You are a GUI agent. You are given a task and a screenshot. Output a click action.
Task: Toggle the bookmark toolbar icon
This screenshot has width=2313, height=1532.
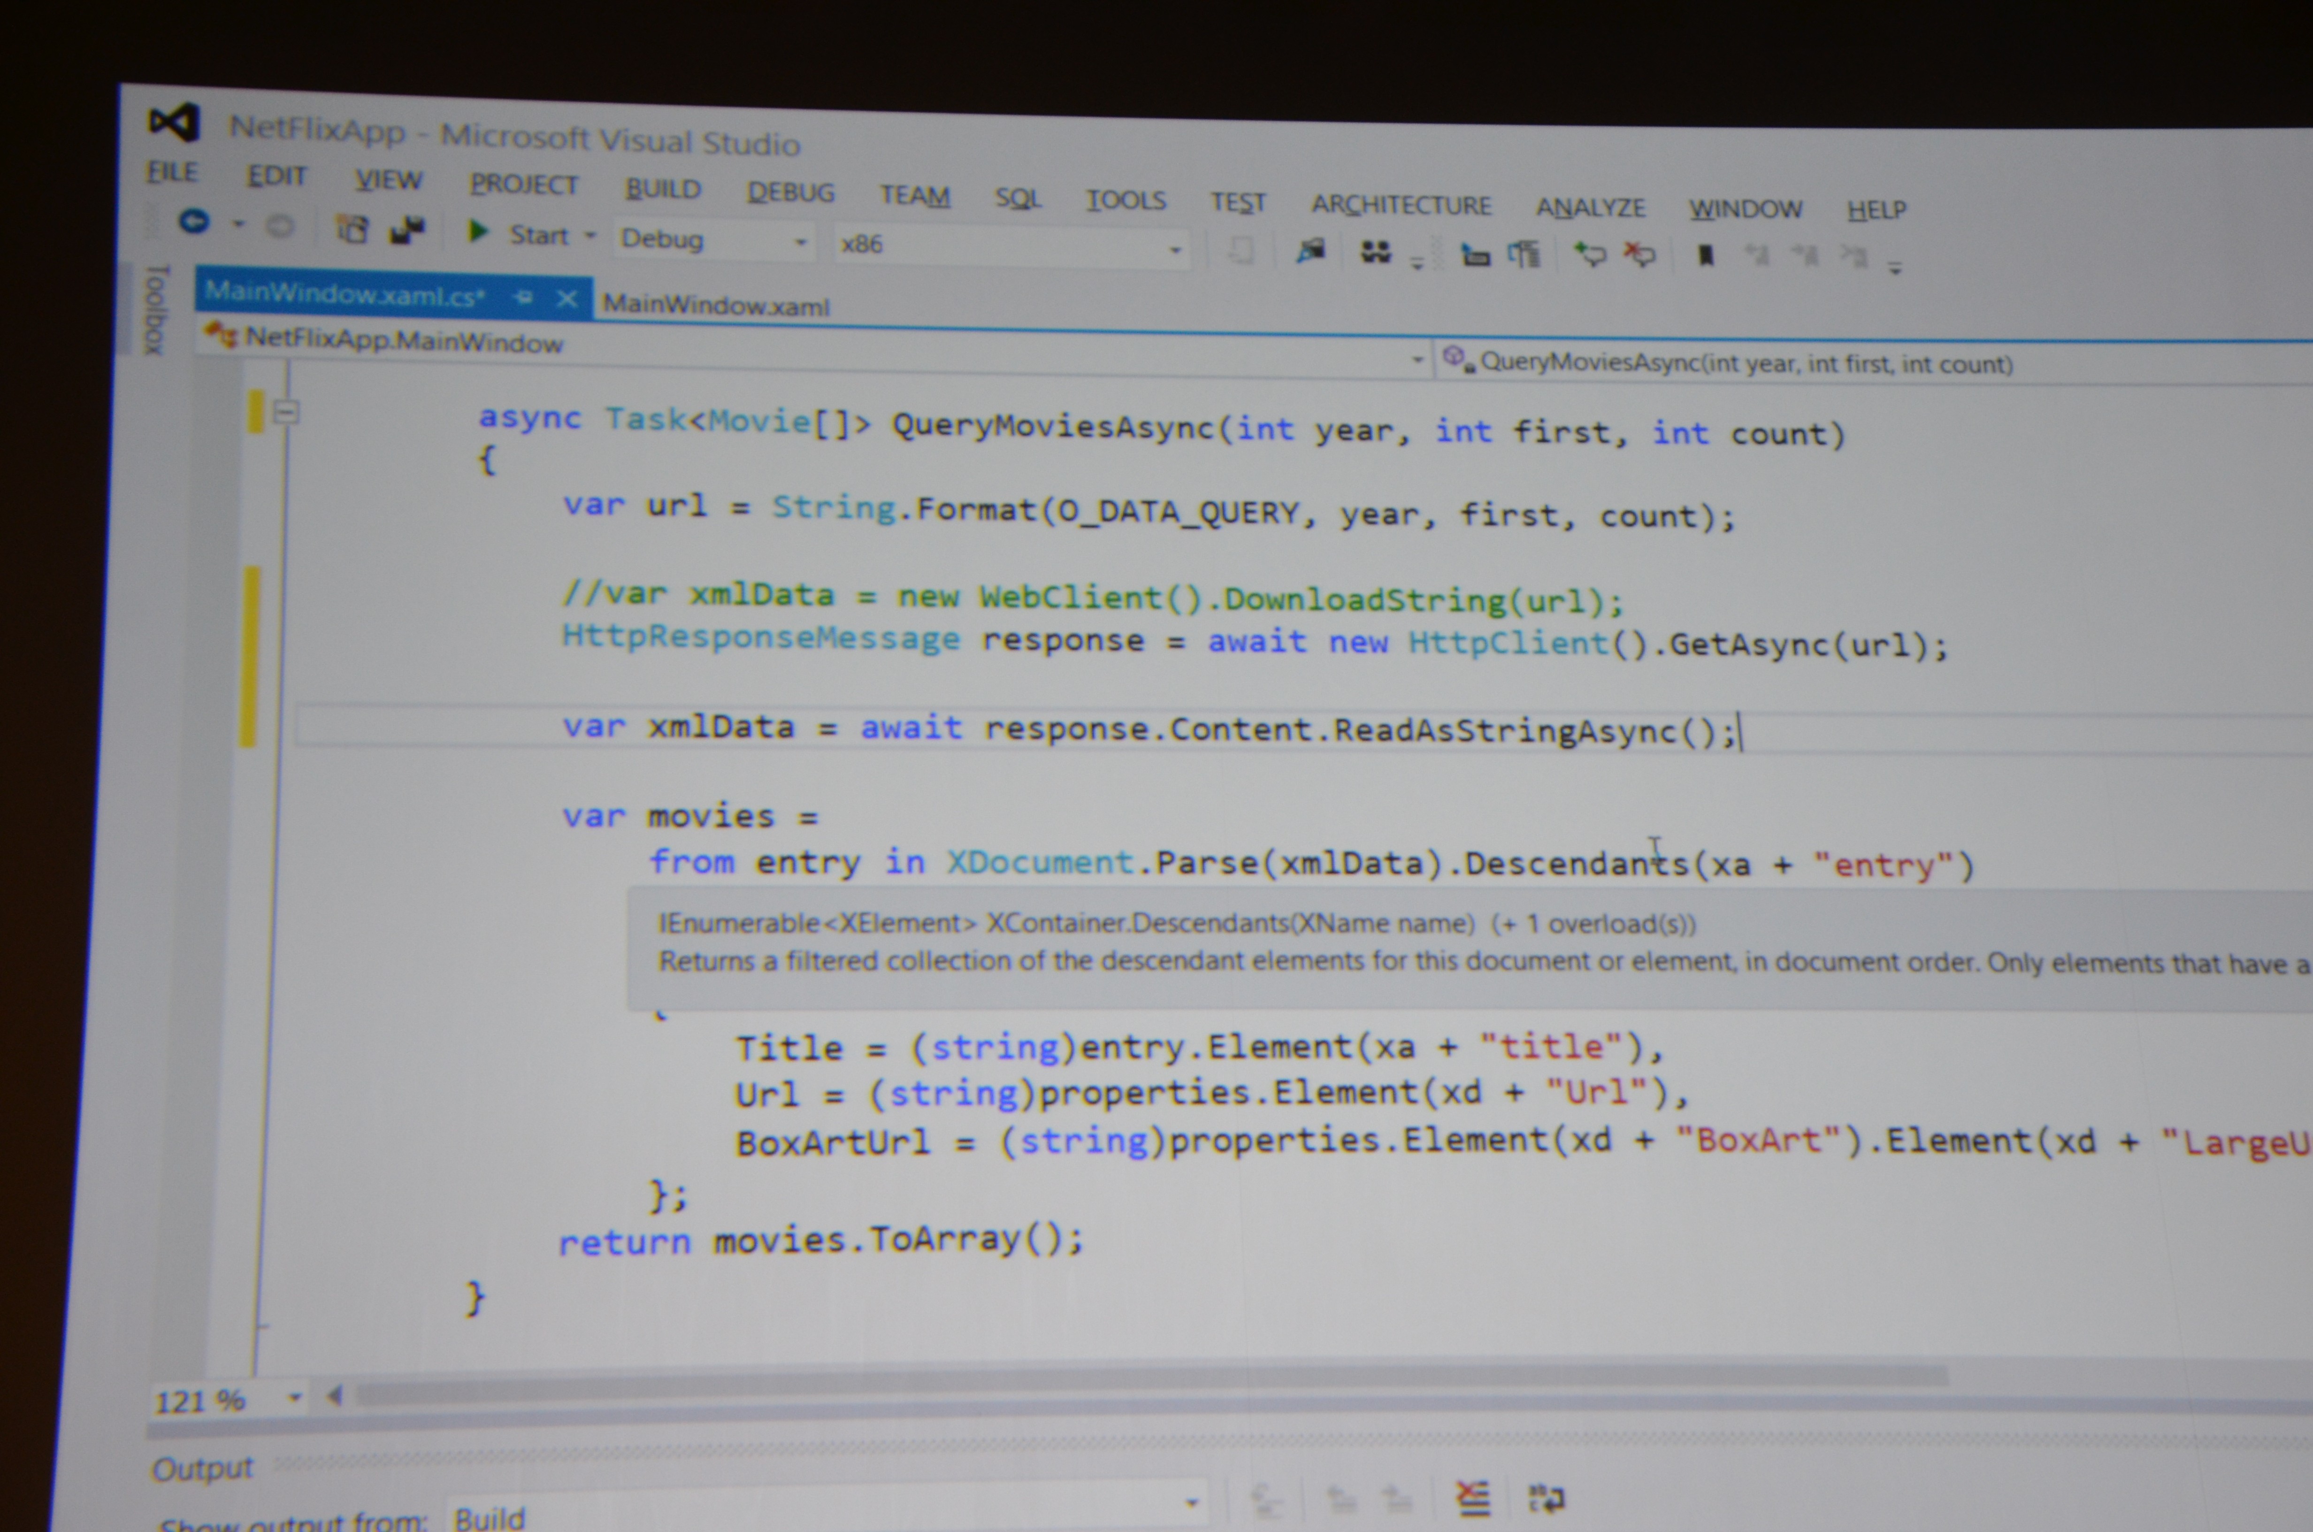(1706, 256)
